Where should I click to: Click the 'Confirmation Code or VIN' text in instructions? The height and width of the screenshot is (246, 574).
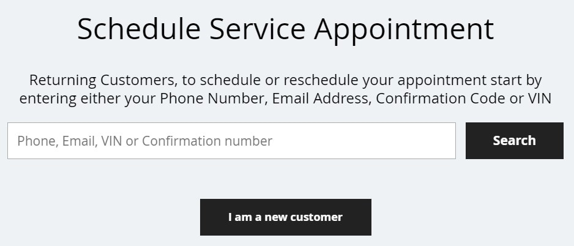[x=463, y=99]
